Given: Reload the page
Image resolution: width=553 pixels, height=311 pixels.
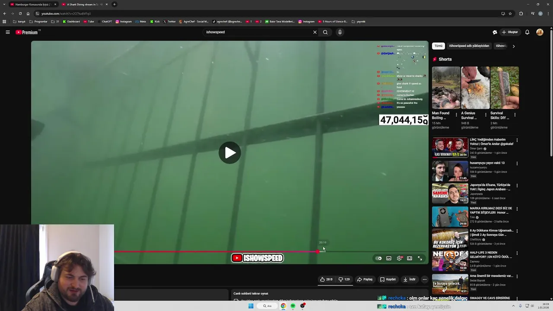Looking at the screenshot, I should point(20,13).
